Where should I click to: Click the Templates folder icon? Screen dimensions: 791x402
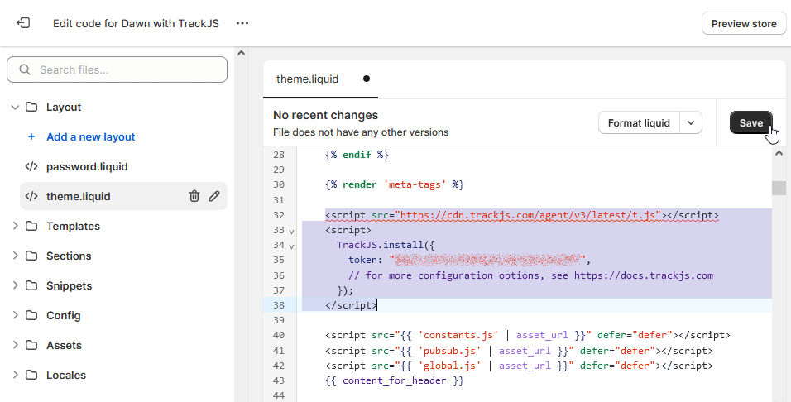click(x=31, y=226)
